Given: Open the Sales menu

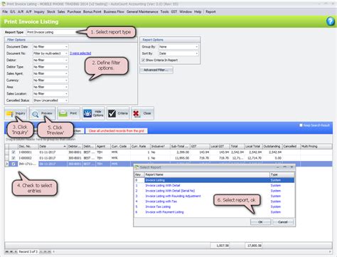Looking at the screenshot, I should pyautogui.click(x=61, y=11).
